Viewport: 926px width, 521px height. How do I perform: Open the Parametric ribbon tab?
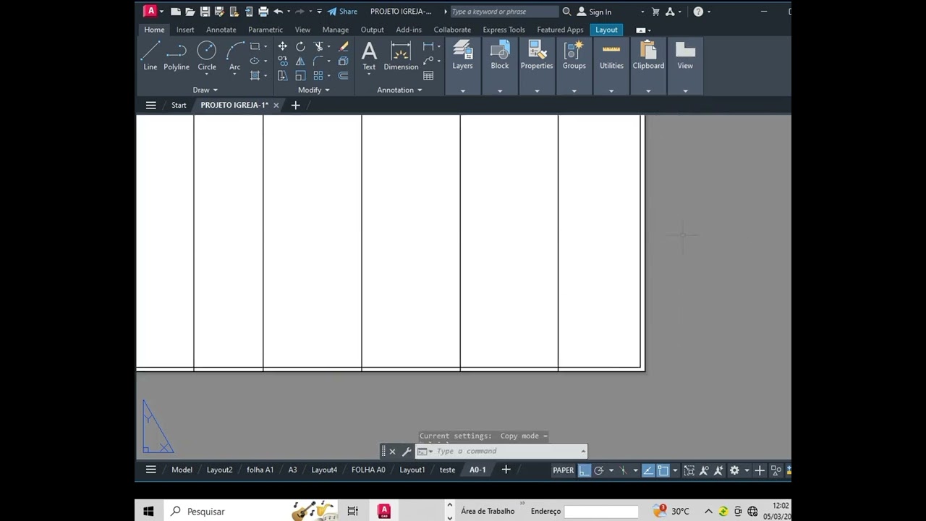266,30
